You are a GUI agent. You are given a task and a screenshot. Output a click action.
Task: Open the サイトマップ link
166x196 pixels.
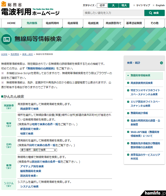point(143,5)
